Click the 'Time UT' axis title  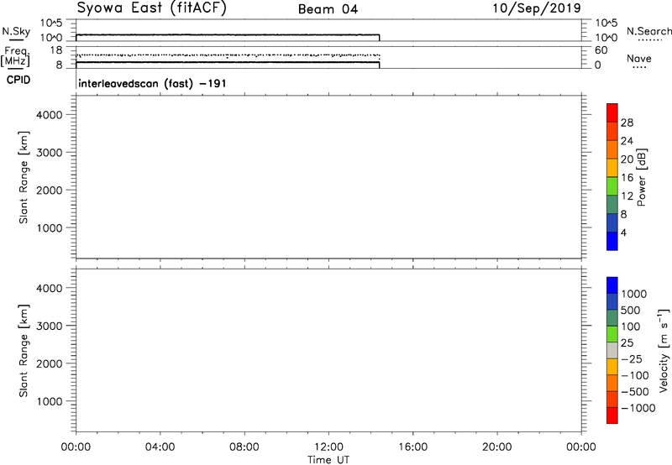(x=328, y=460)
